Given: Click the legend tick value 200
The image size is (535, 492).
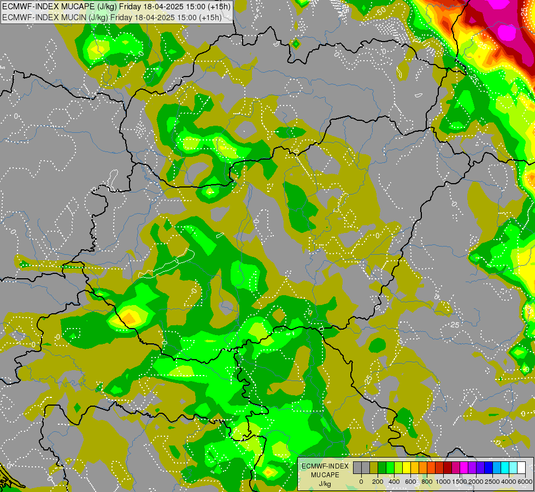Looking at the screenshot, I should [378, 482].
